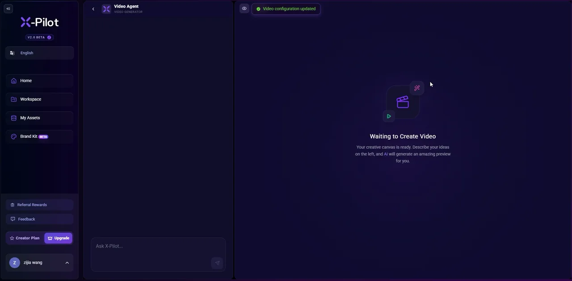Click the Upgrade button
The image size is (572, 281).
pyautogui.click(x=58, y=238)
